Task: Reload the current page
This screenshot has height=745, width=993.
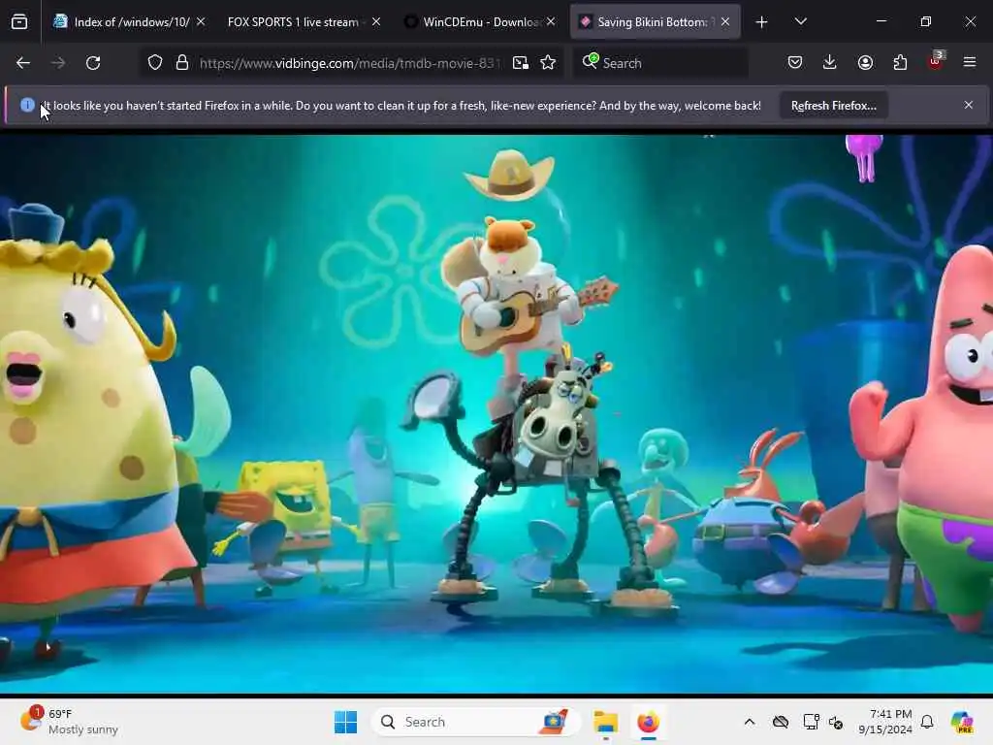Action: tap(93, 63)
